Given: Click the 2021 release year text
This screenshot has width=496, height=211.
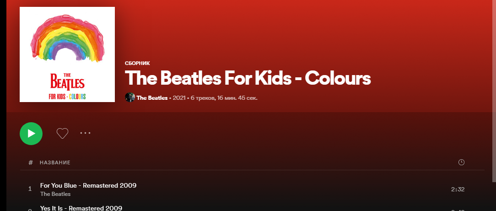Looking at the screenshot, I should coord(179,98).
